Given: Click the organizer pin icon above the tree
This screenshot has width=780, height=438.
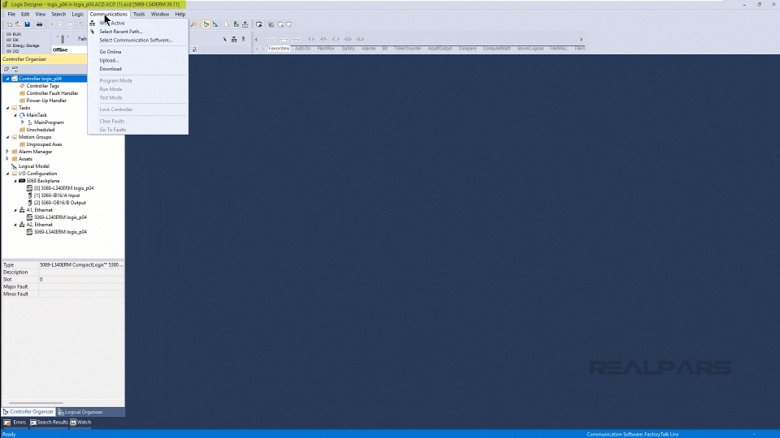Looking at the screenshot, I should (6, 69).
